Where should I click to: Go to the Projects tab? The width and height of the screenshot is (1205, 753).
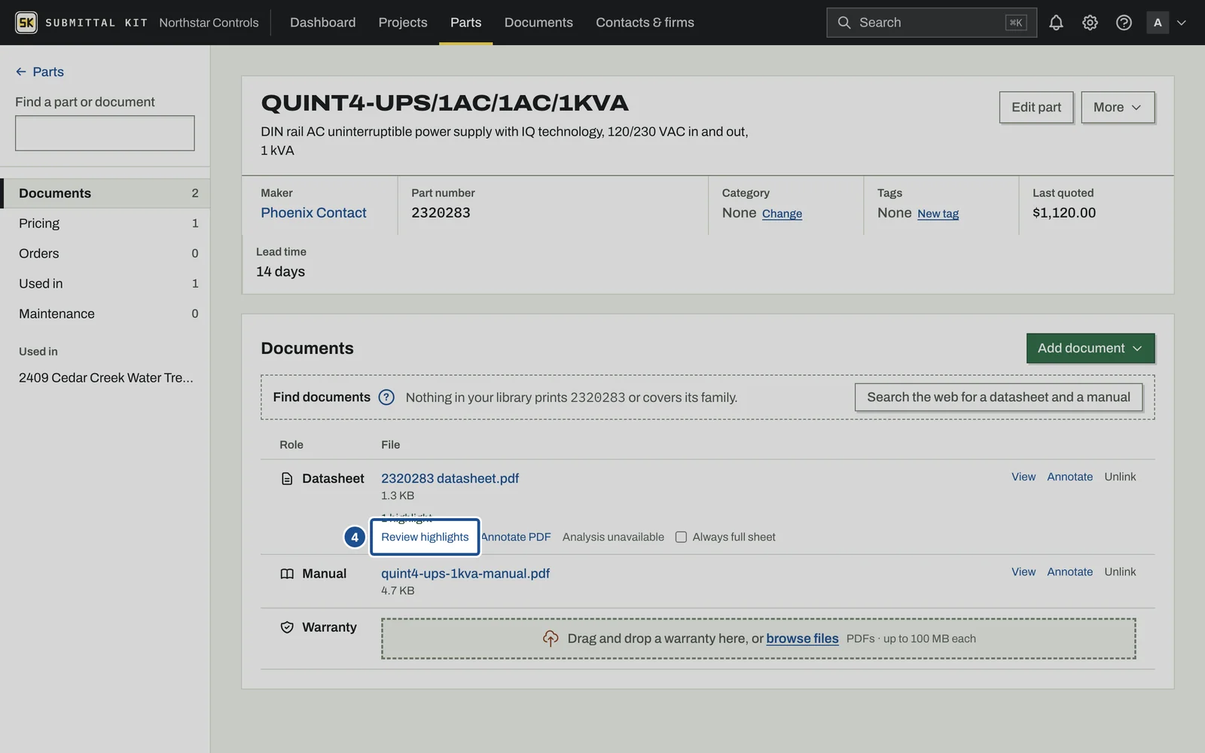point(403,23)
